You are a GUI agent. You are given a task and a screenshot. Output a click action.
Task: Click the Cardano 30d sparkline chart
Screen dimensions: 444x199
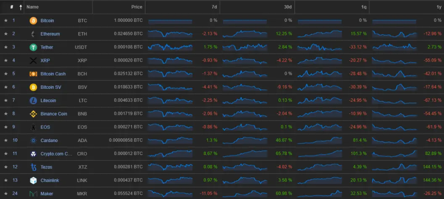[245, 140]
